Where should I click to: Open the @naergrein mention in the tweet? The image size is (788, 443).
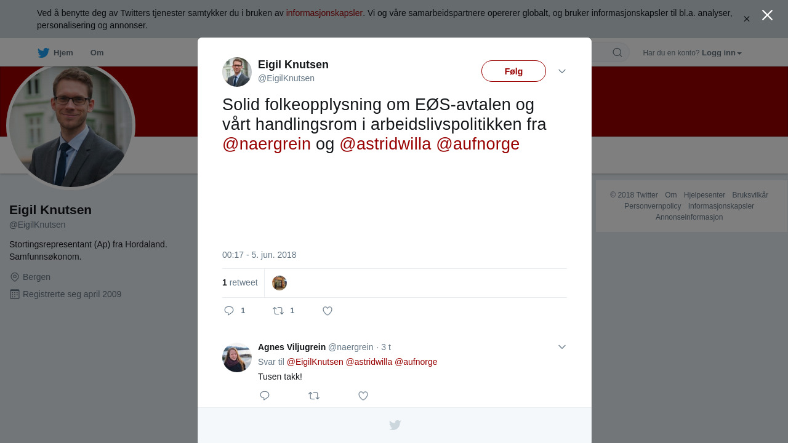[x=267, y=144]
